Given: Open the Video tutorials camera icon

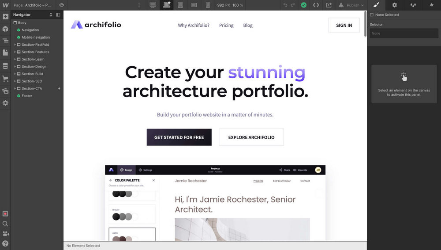Looking at the screenshot, I should point(5,233).
